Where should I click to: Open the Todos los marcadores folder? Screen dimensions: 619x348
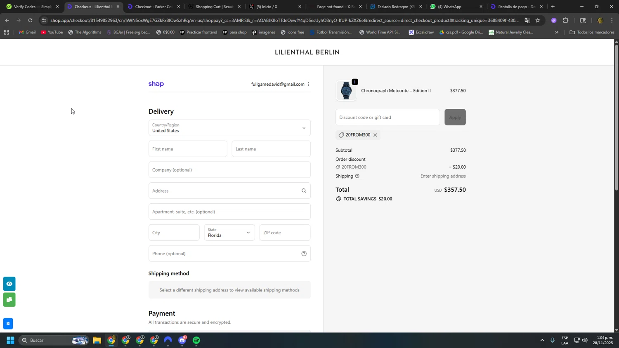[x=592, y=32]
